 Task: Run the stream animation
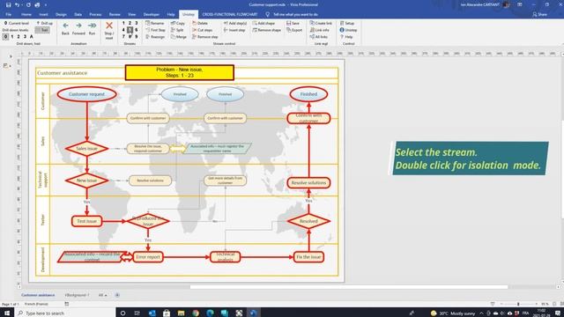click(92, 28)
